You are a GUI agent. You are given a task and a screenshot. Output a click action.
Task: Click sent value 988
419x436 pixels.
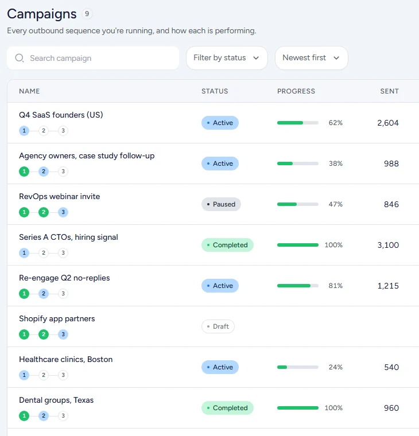[391, 163]
